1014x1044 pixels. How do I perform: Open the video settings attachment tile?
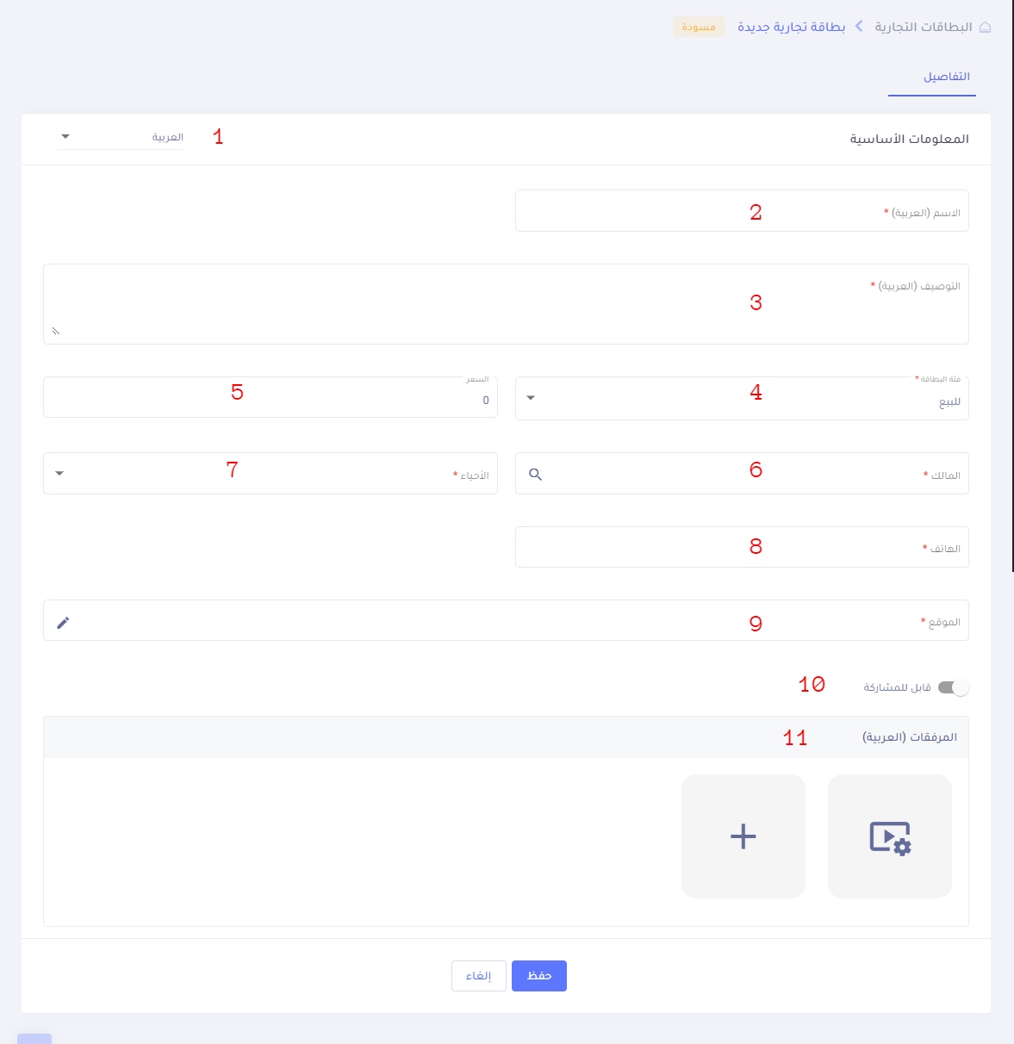889,836
